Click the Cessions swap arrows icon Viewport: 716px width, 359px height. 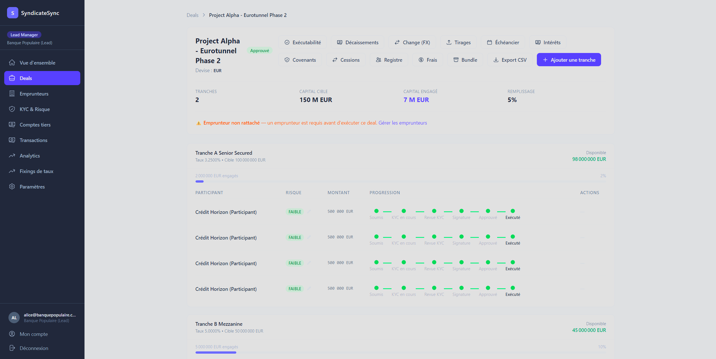335,60
